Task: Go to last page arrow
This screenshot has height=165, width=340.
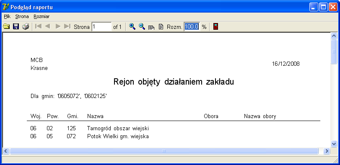Action: (x=67, y=26)
